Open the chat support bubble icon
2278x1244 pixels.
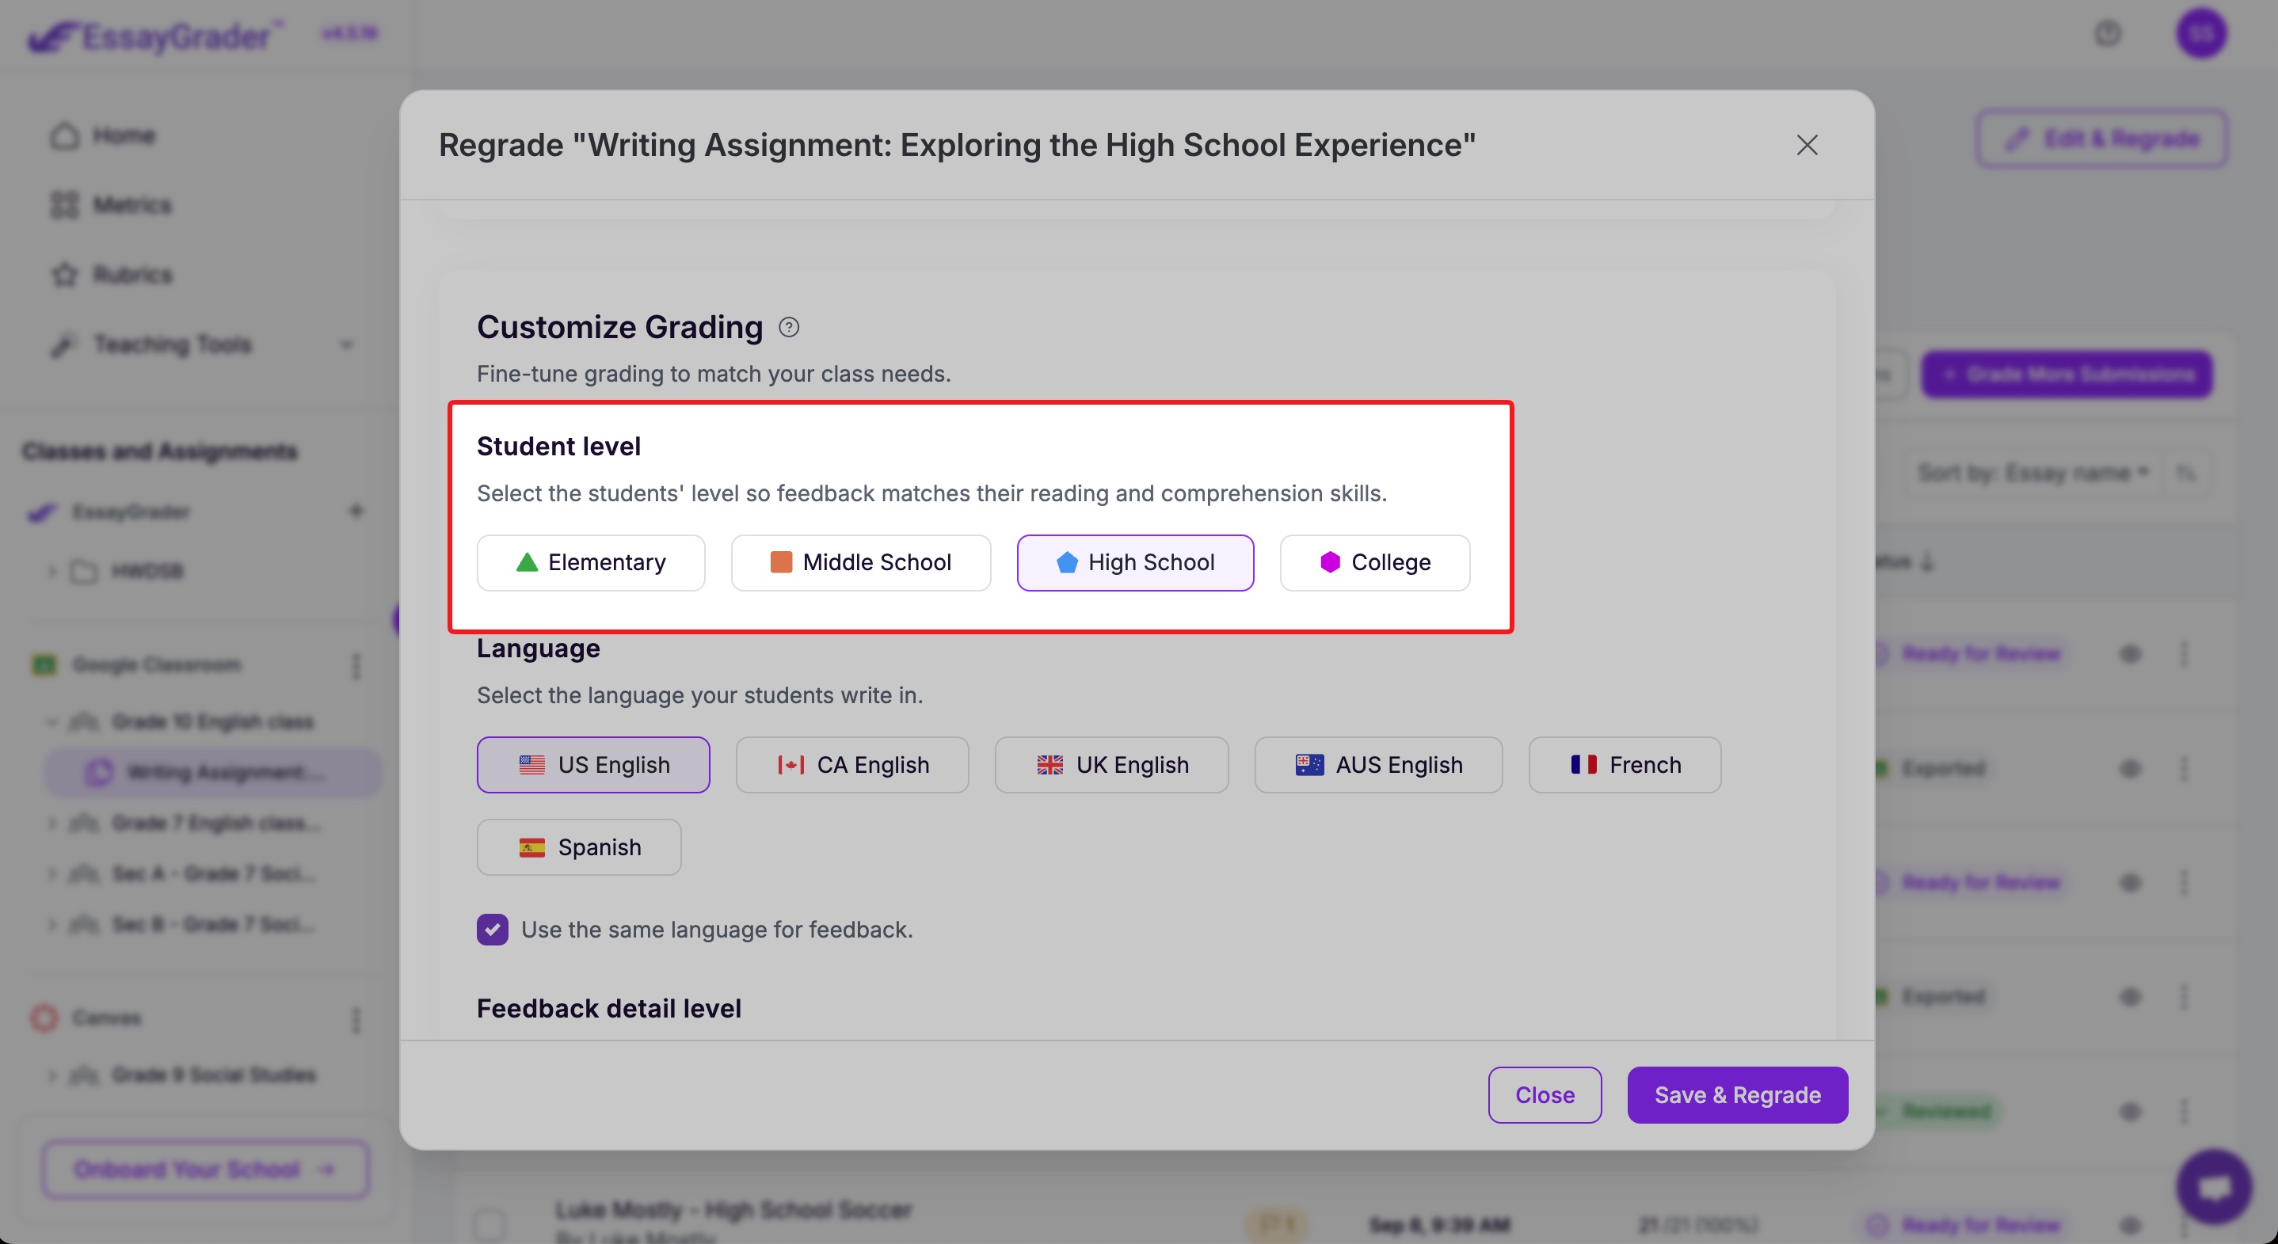pos(2213,1186)
